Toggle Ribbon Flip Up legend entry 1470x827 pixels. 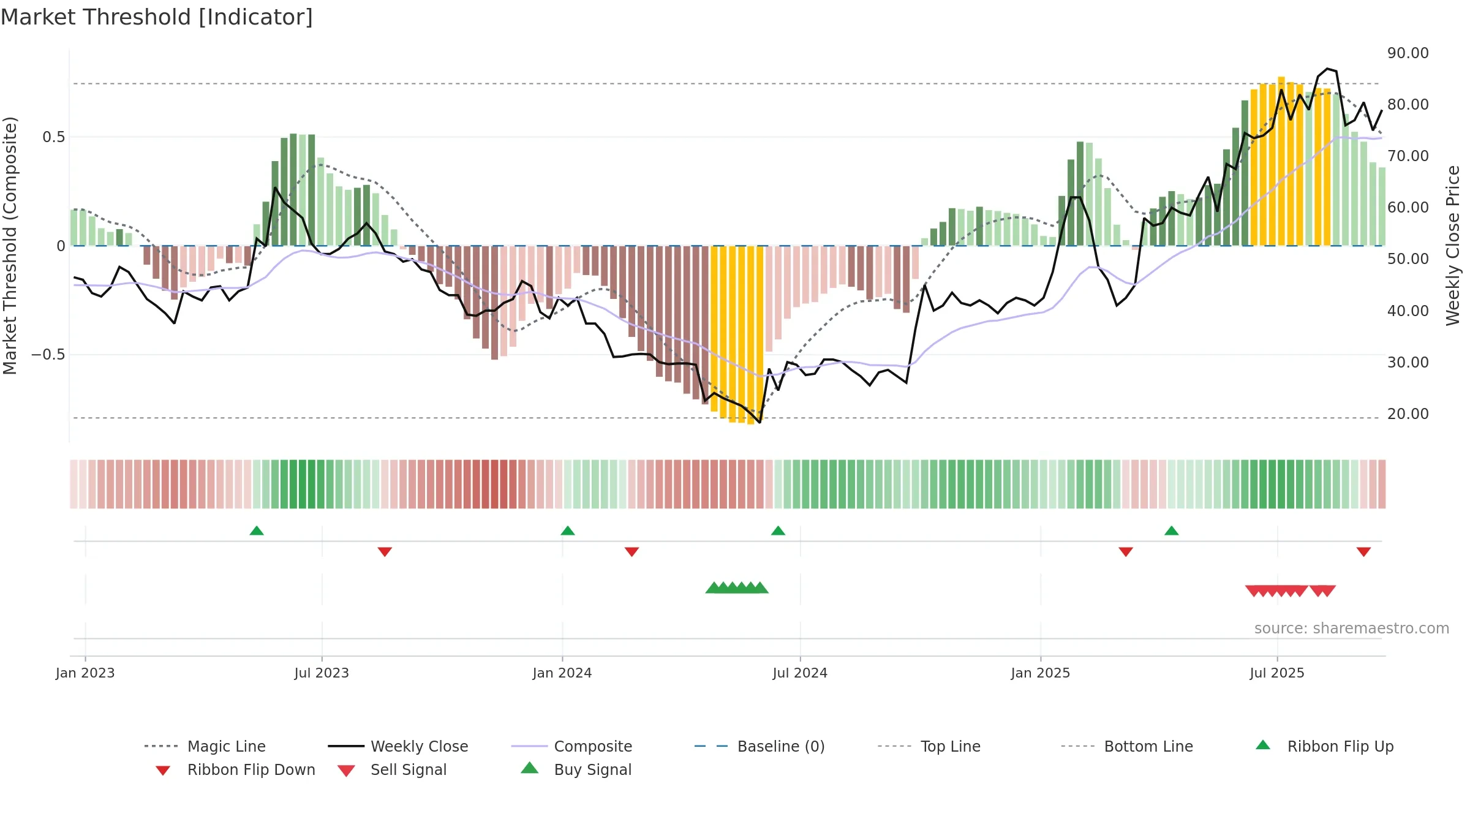(x=1324, y=746)
